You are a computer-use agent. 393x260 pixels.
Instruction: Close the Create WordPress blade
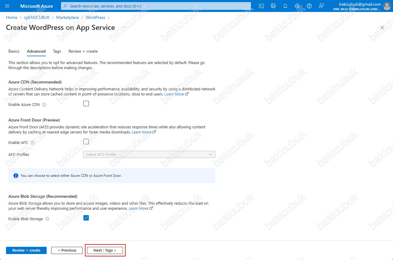coord(382,28)
